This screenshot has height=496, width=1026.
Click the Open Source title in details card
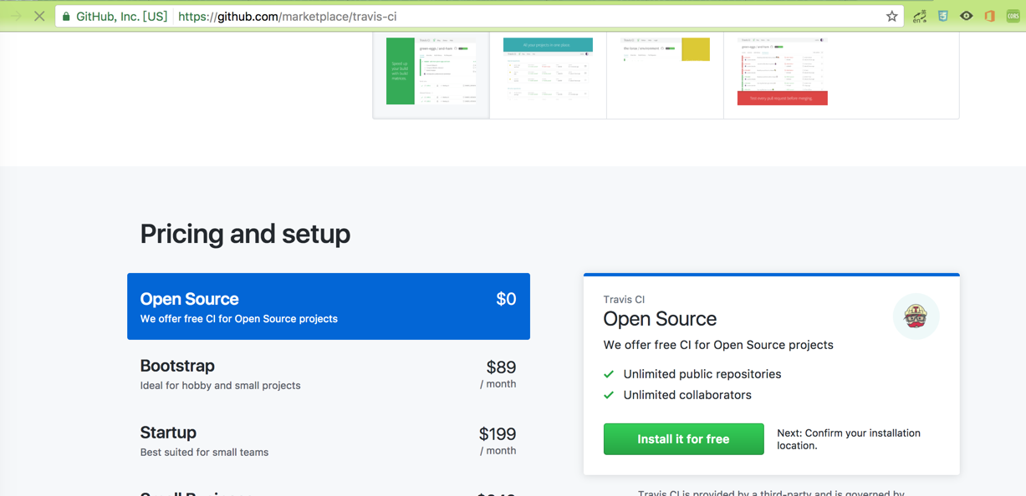click(660, 319)
